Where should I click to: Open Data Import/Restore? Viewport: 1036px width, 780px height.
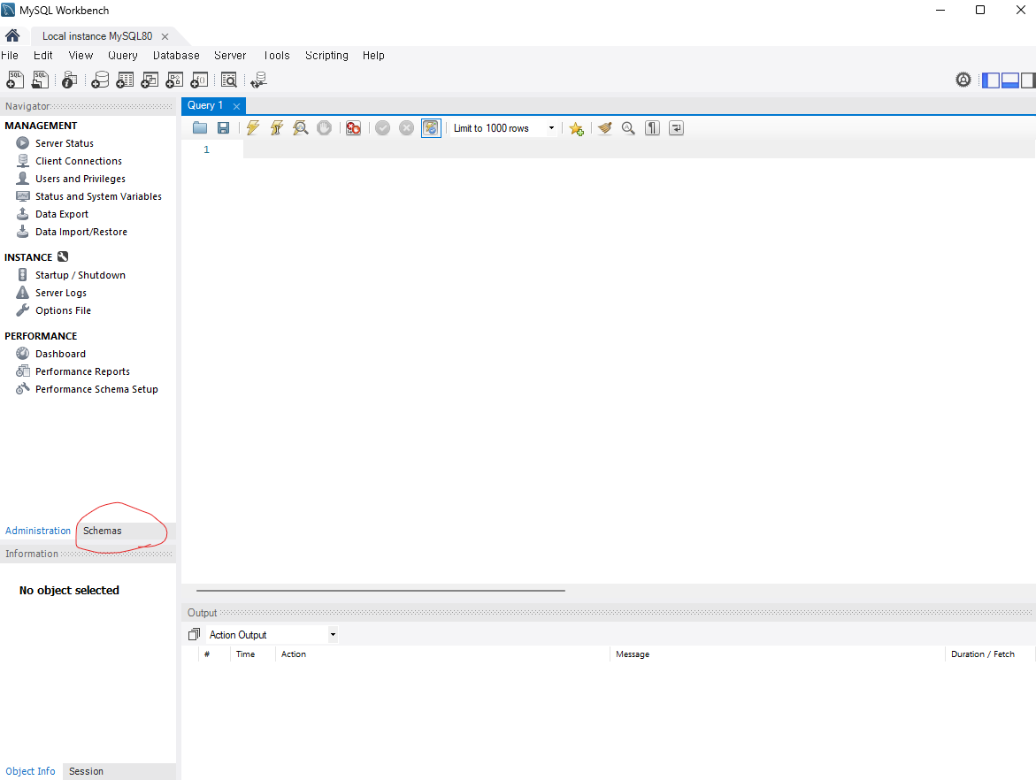[x=81, y=233]
